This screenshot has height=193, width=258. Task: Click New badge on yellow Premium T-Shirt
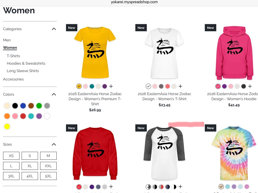(72, 28)
